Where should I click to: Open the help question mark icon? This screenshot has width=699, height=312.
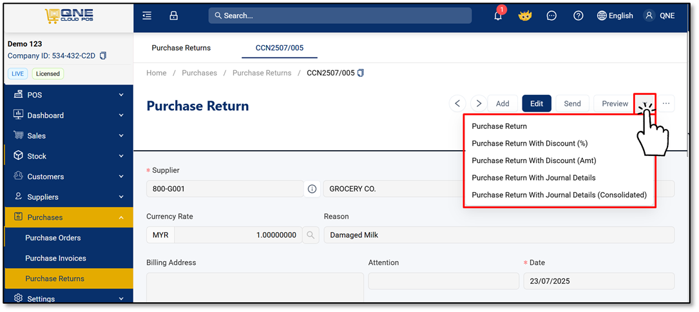tap(578, 15)
